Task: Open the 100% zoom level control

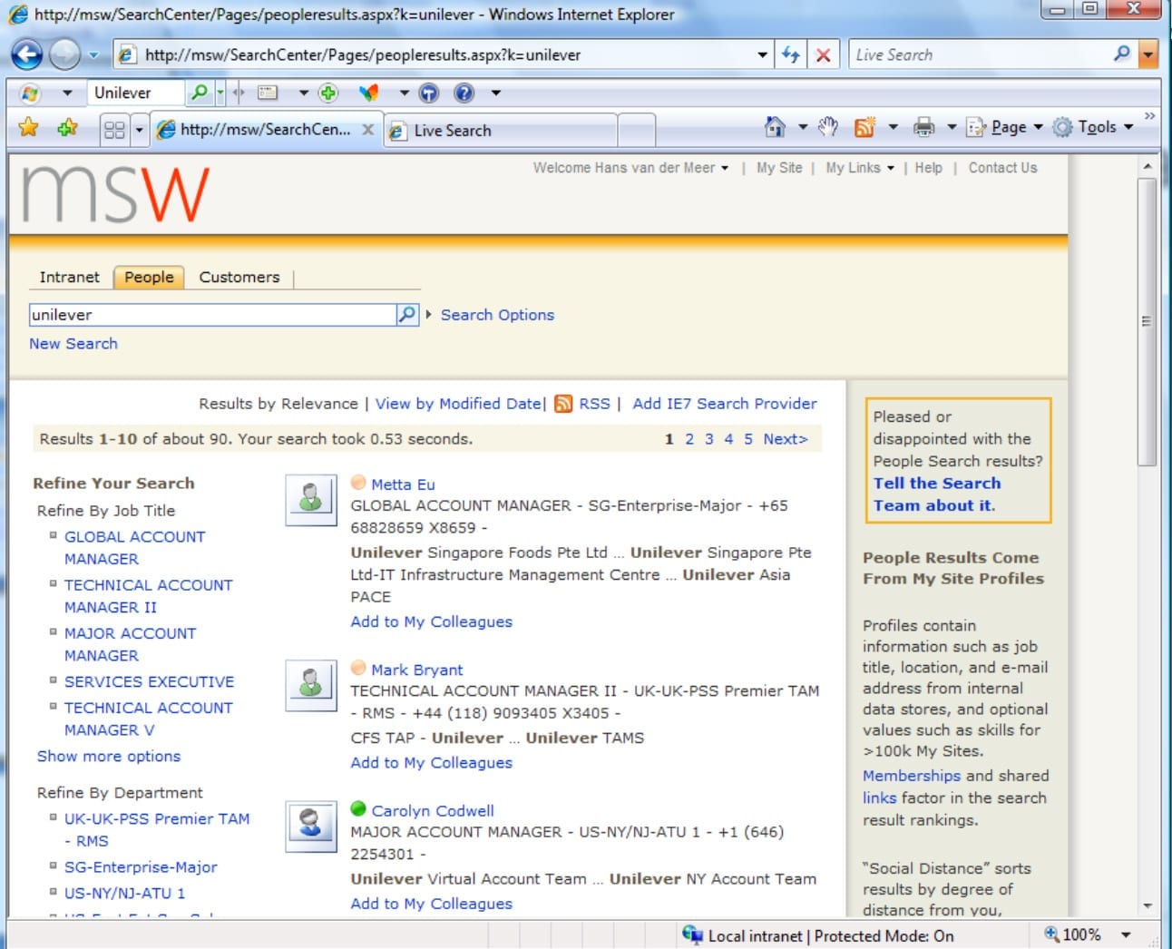Action: [1089, 934]
